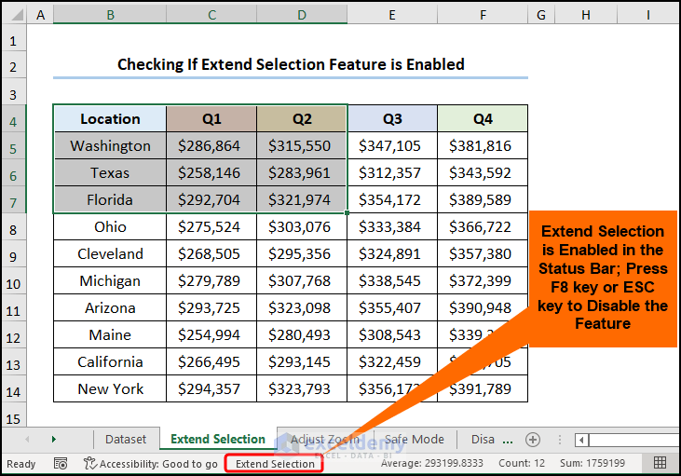Add a new sheet with plus icon
This screenshot has width=681, height=476.
[533, 440]
